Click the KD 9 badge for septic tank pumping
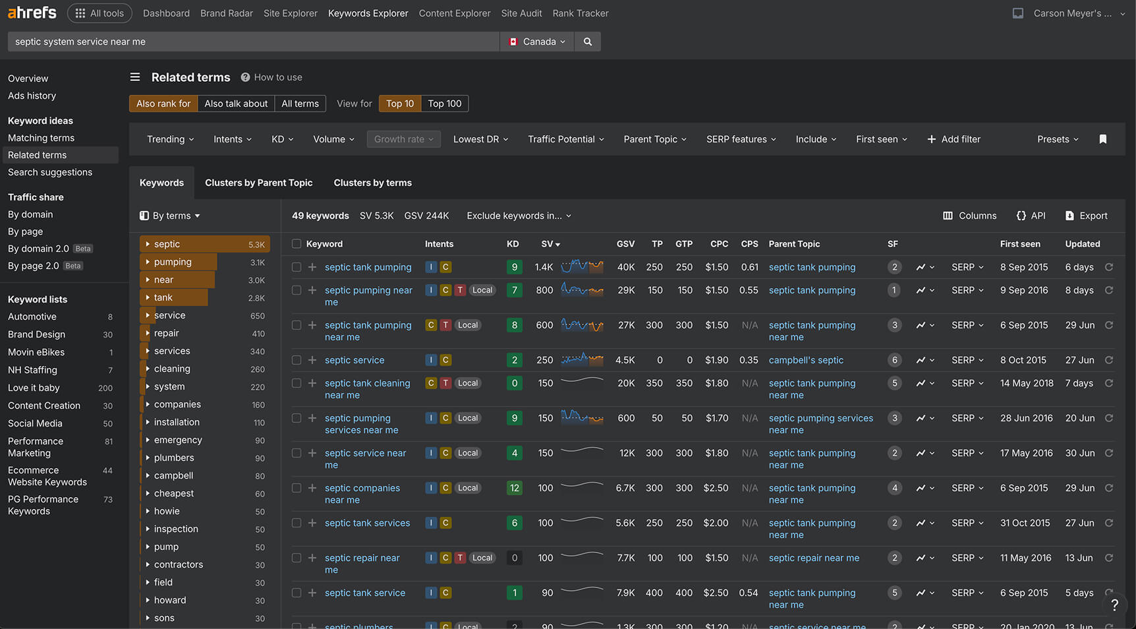The width and height of the screenshot is (1136, 629). (x=515, y=267)
